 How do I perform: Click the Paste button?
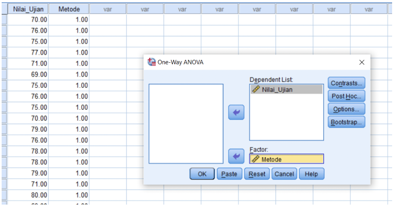(x=229, y=174)
